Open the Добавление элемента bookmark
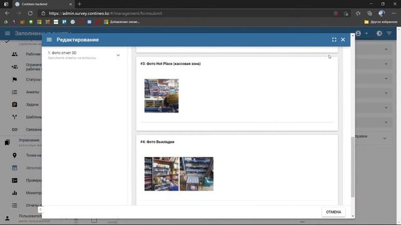This screenshot has height=225, width=401. pyautogui.click(x=122, y=22)
